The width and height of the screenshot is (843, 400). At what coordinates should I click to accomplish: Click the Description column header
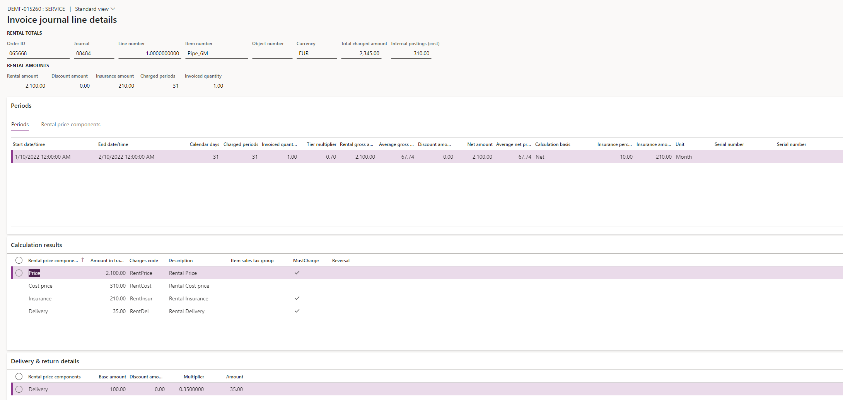pyautogui.click(x=181, y=261)
